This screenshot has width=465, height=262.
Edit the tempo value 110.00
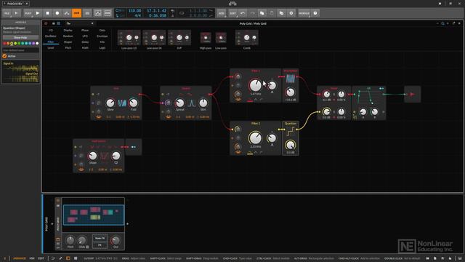click(134, 11)
